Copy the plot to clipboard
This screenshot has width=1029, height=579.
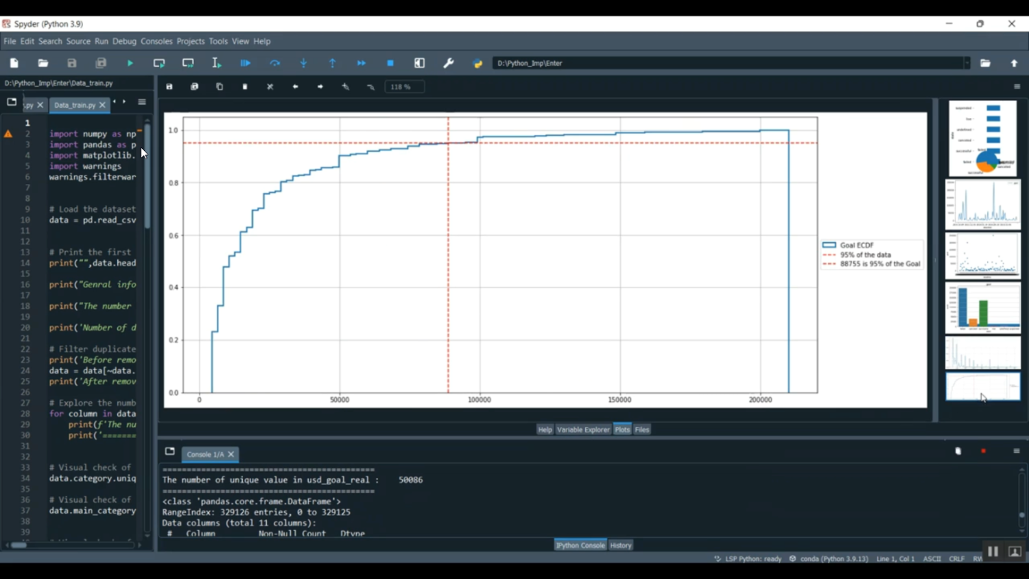click(x=220, y=87)
